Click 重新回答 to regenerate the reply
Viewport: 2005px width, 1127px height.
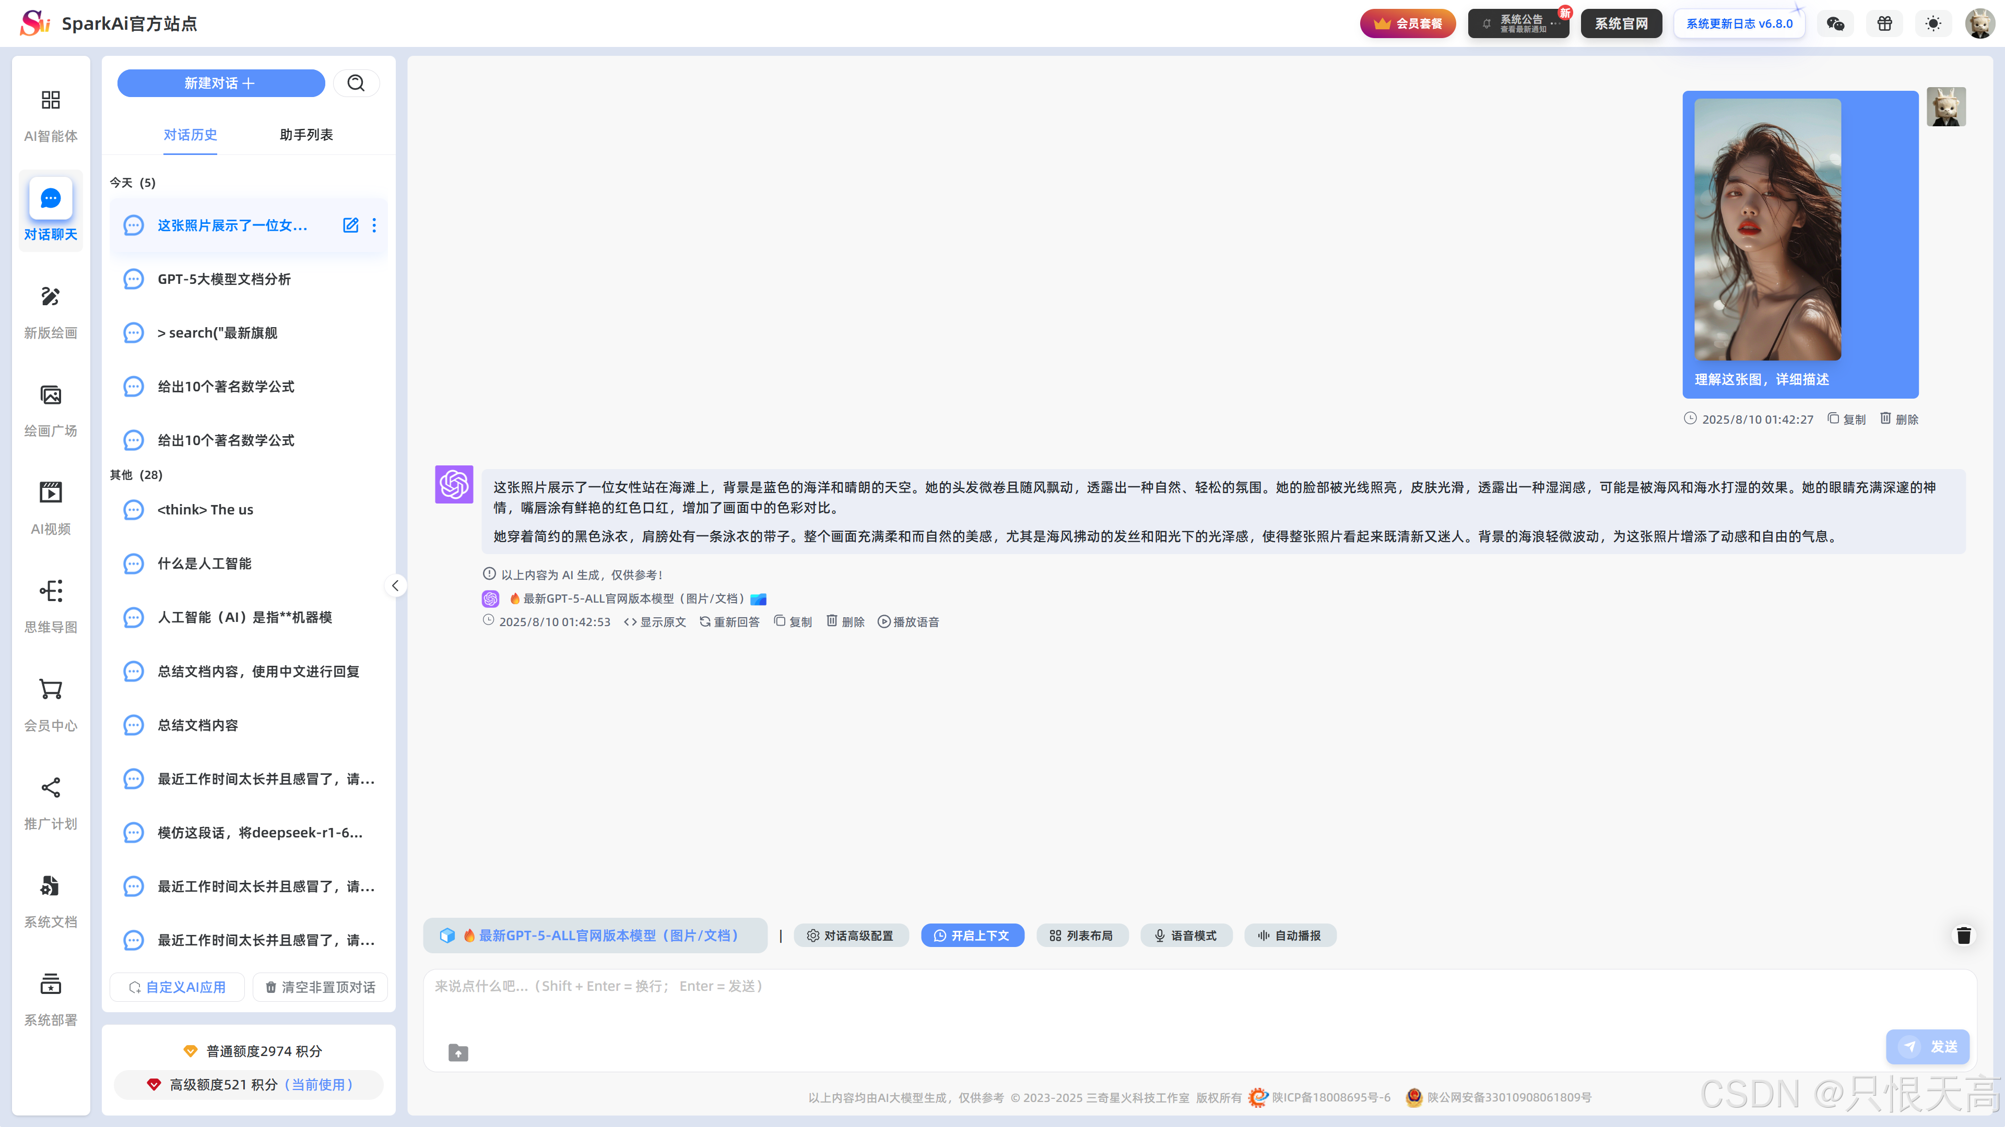(729, 622)
